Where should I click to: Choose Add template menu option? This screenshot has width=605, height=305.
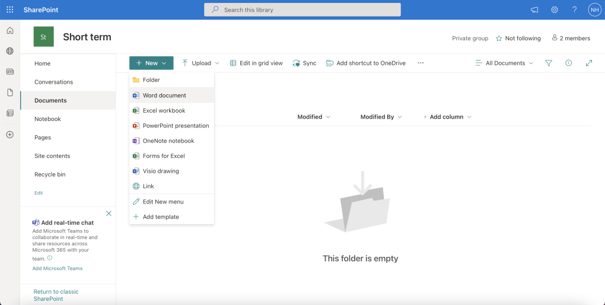point(171,217)
